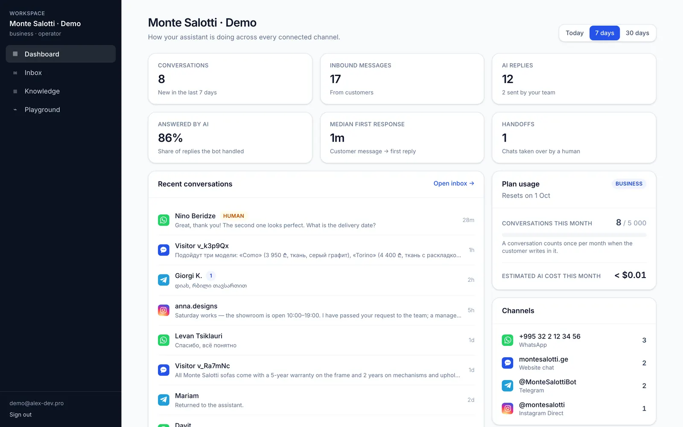Click the '< $0.01' estimated cost value

click(630, 275)
